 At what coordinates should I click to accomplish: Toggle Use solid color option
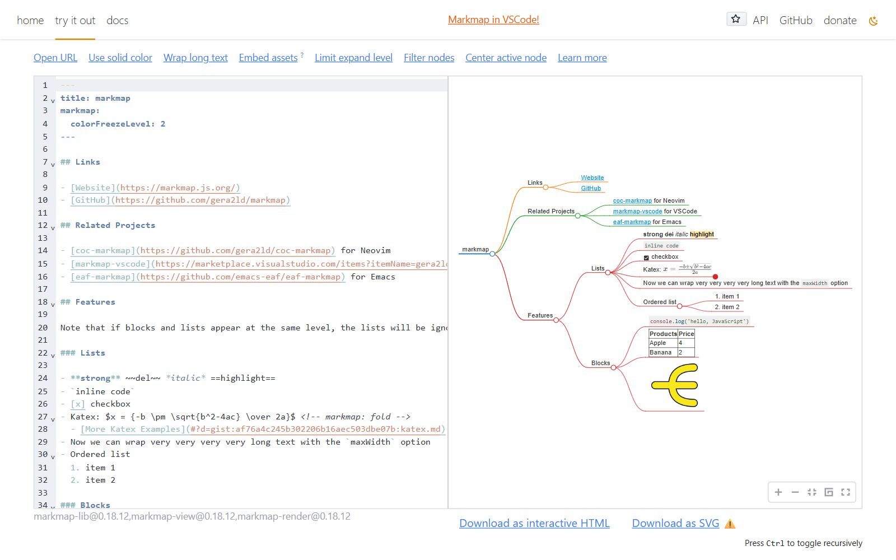point(120,58)
